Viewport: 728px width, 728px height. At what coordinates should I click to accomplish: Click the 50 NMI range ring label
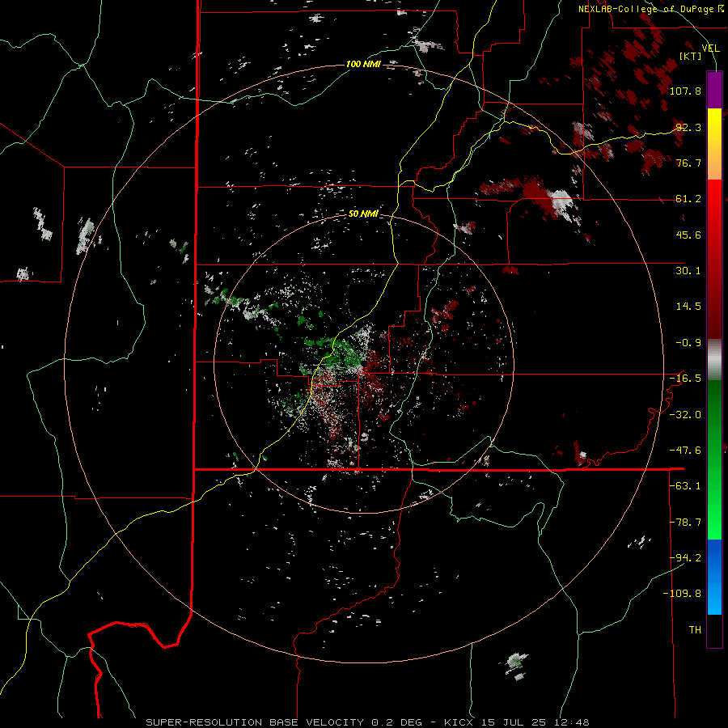click(363, 214)
